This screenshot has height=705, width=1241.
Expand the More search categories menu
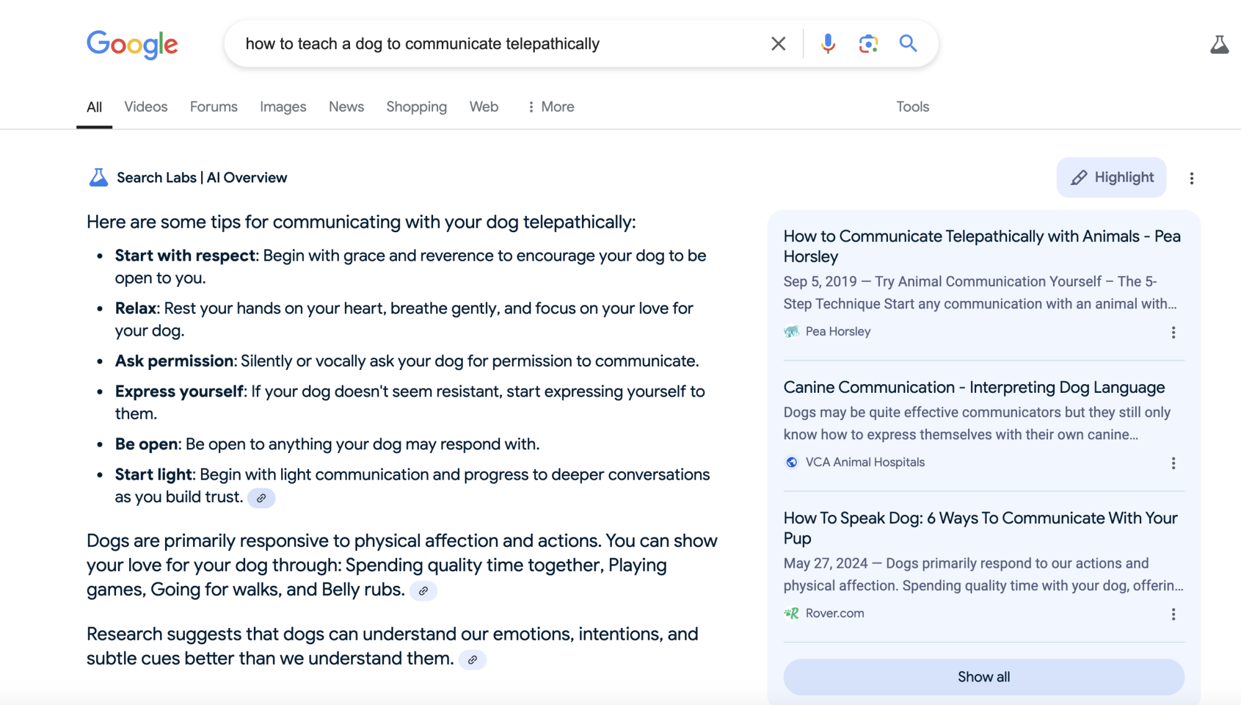click(x=550, y=107)
